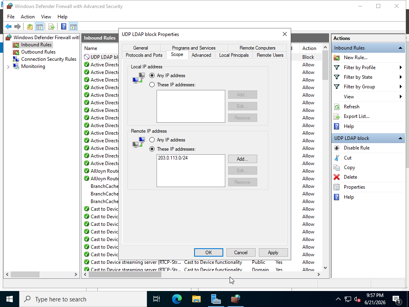This screenshot has width=409, height=307.
Task: Collapse the UDP LDAP block actions section
Action: [400, 138]
